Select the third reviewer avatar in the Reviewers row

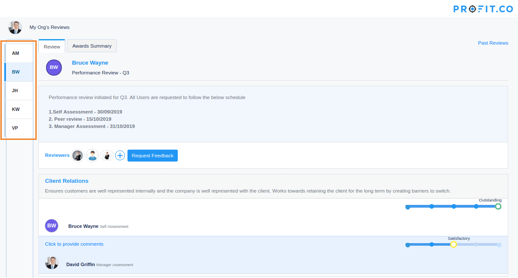tap(107, 156)
